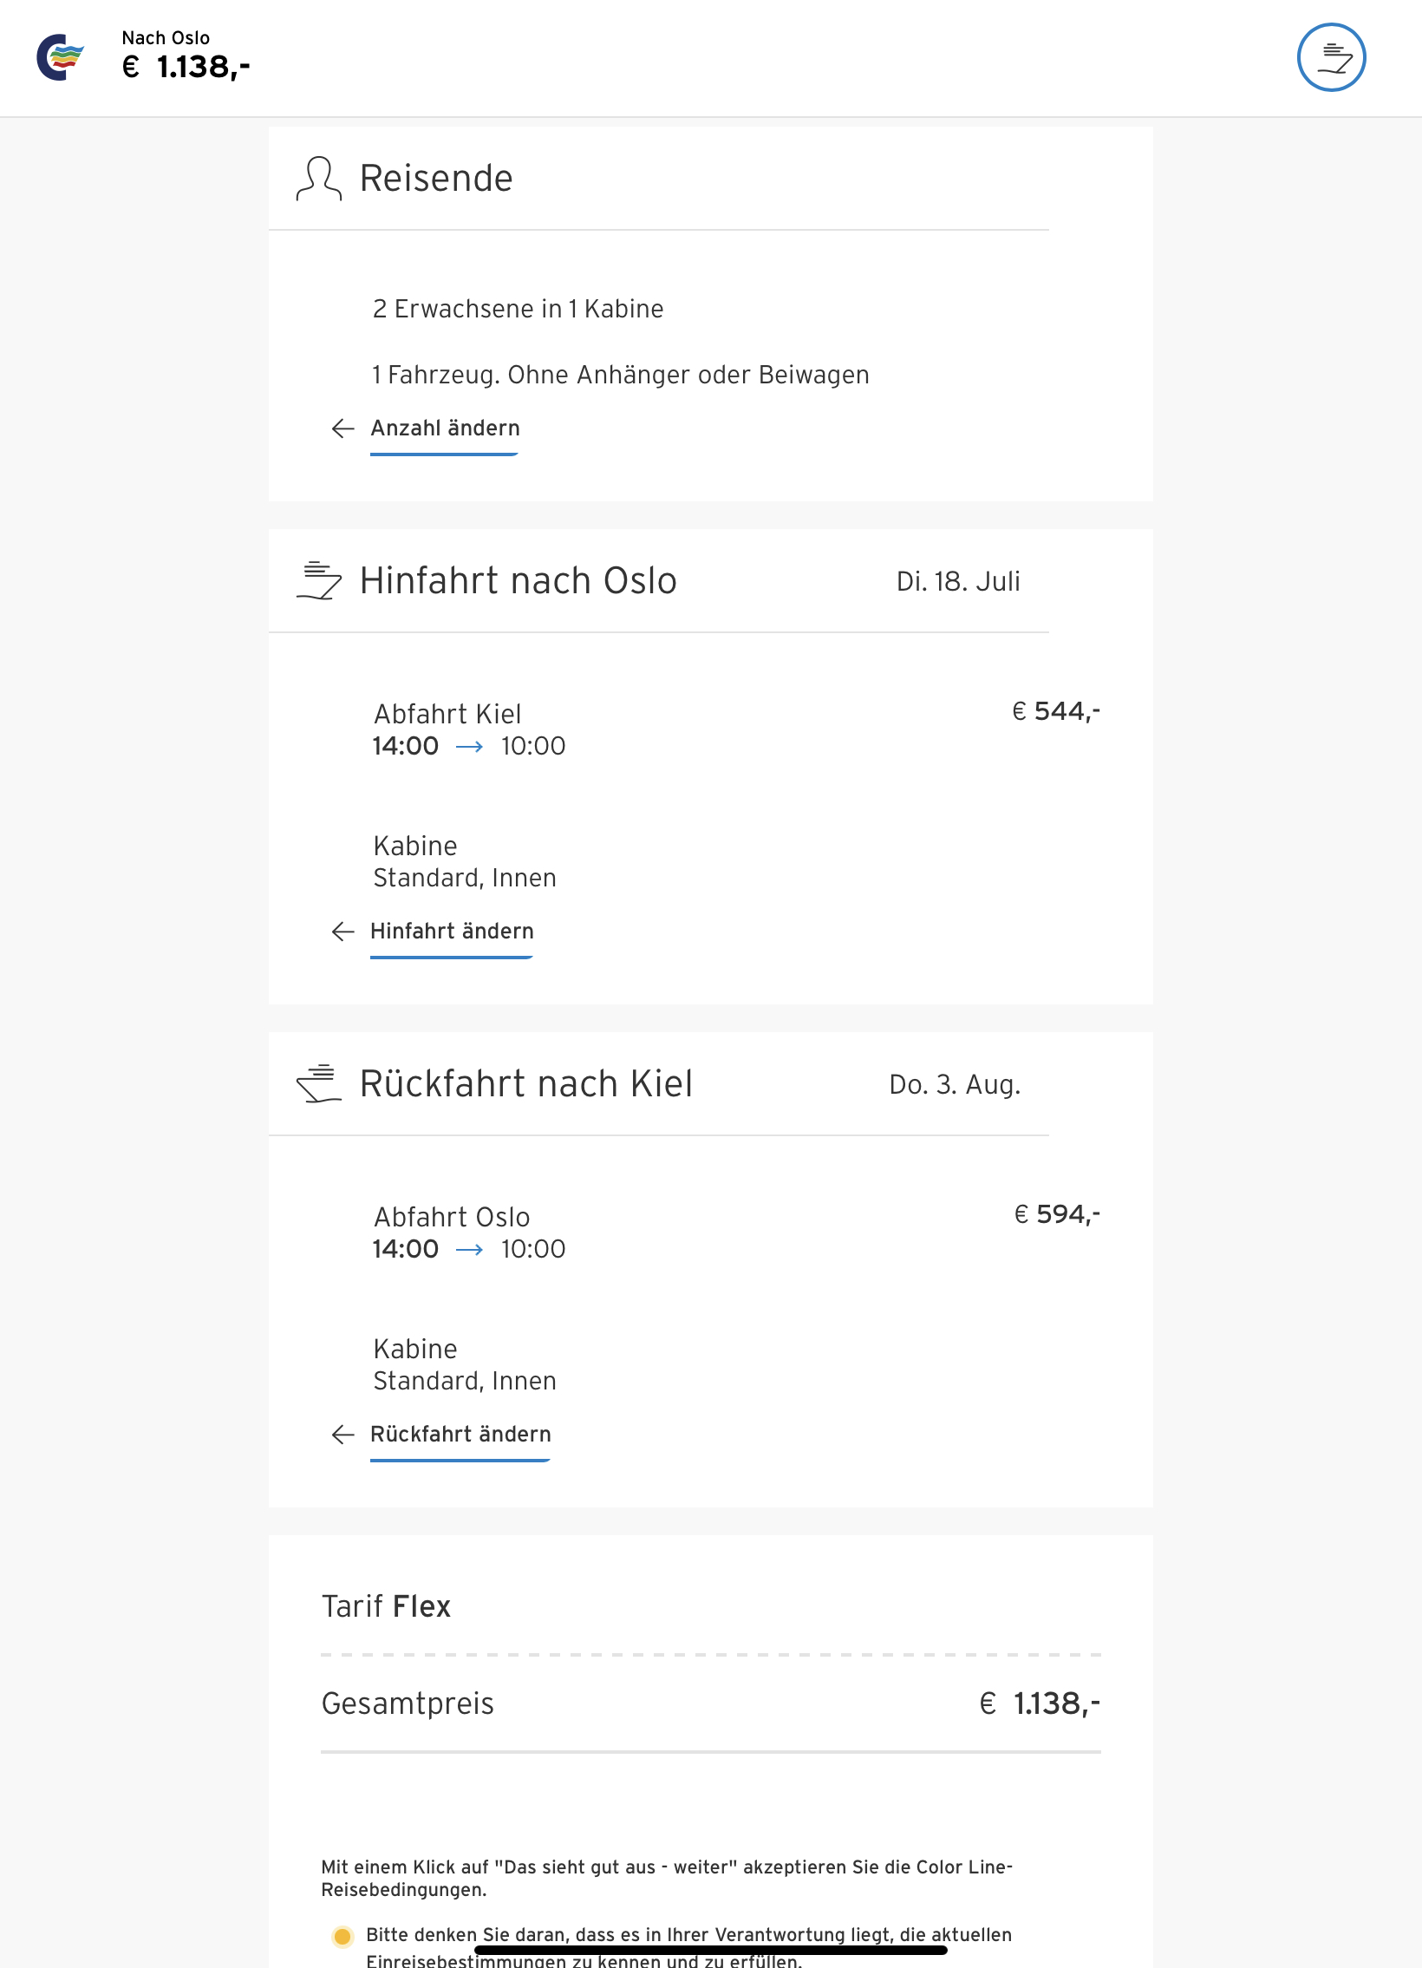Select the Rückfahrt ändern link
Image resolution: width=1422 pixels, height=1968 pixels.
[460, 1435]
